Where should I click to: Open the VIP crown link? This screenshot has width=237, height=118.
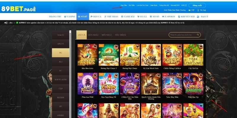pyautogui.click(x=191, y=10)
